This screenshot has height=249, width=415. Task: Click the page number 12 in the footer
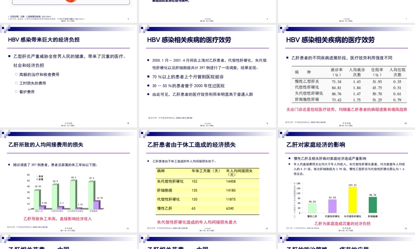267,228
